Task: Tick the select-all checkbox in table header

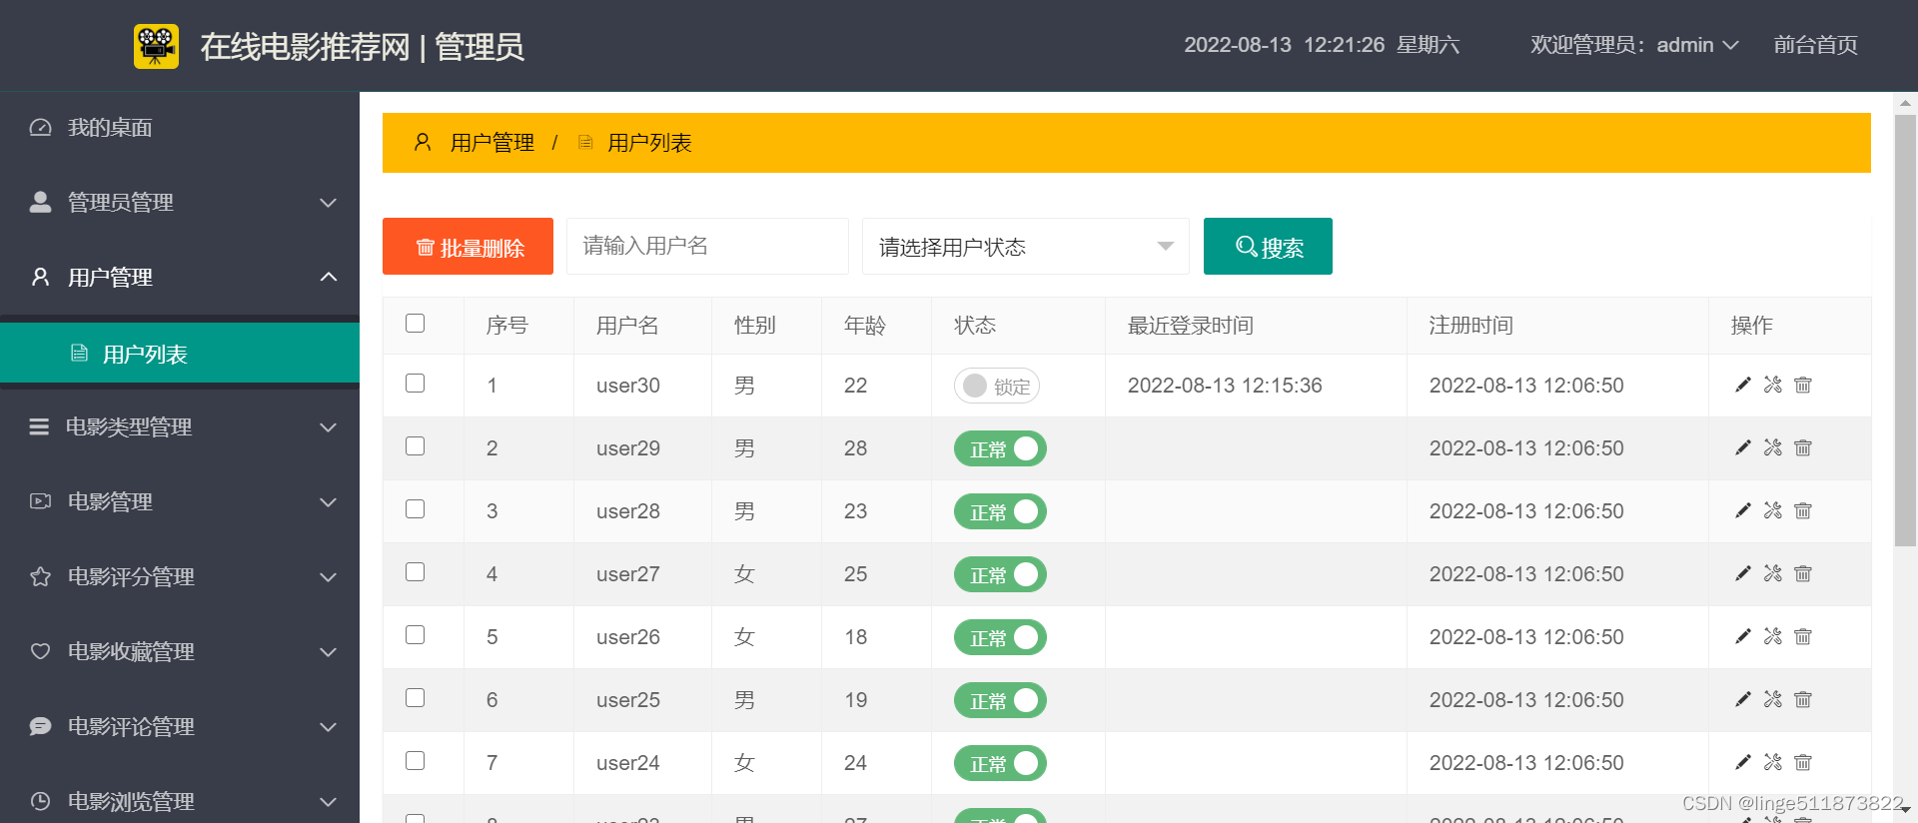Action: (416, 324)
